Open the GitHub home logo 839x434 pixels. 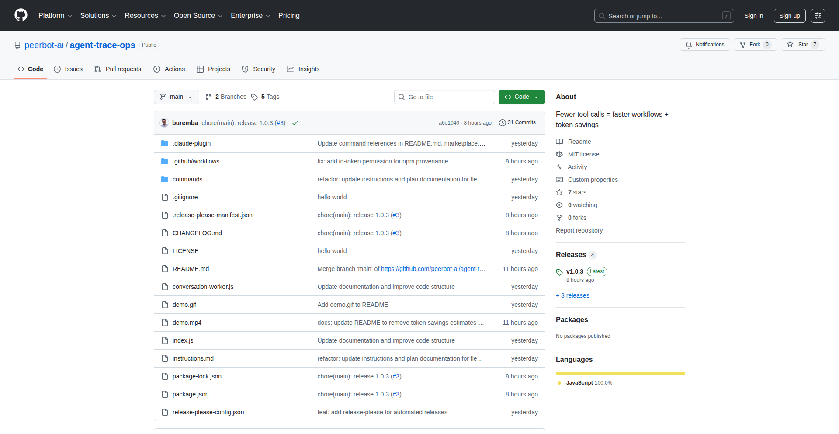(20, 15)
